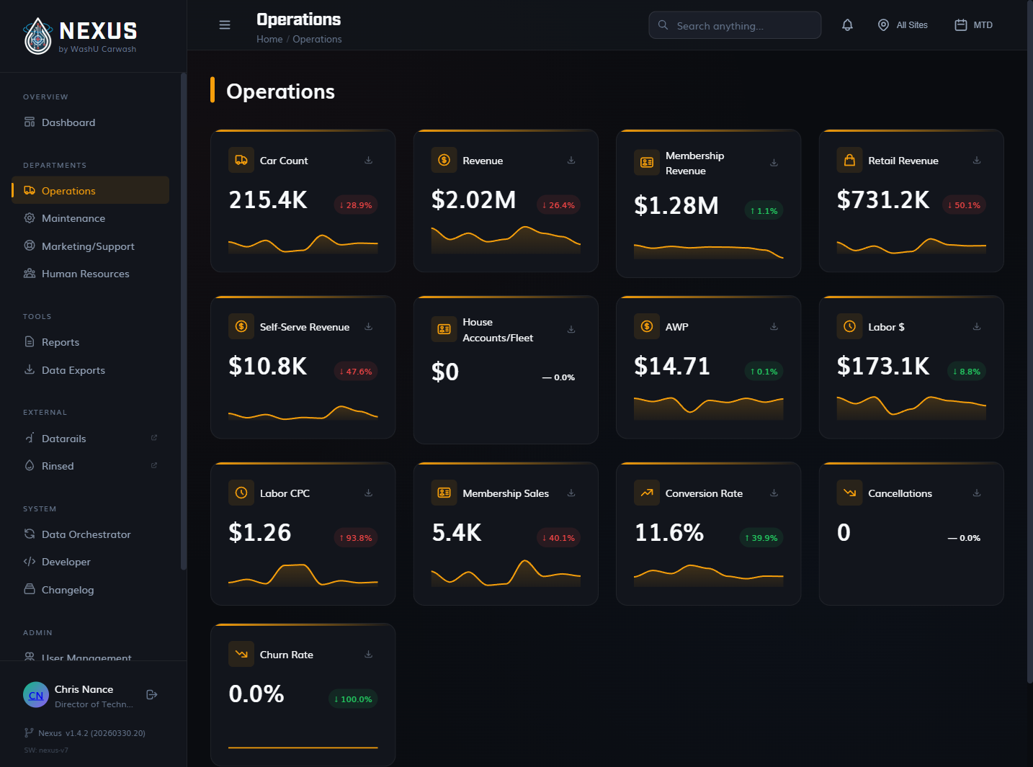Click the Revenue dollar-coin icon

(x=444, y=160)
